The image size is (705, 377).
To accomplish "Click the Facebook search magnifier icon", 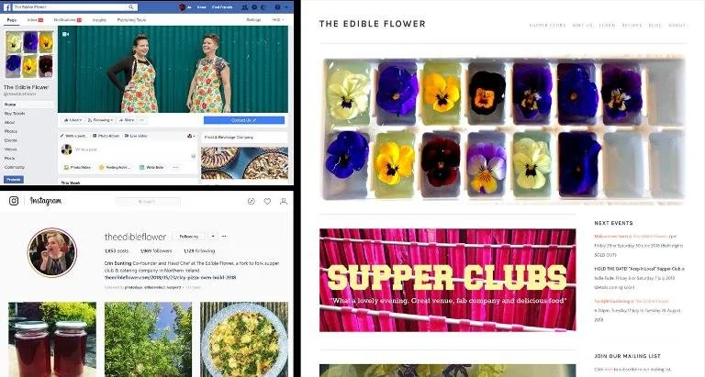I will click(131, 7).
